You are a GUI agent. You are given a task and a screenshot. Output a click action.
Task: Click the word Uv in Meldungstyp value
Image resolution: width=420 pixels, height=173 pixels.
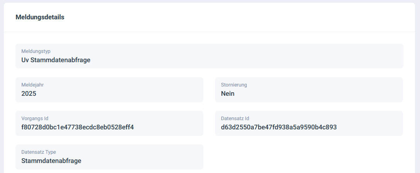click(x=25, y=60)
